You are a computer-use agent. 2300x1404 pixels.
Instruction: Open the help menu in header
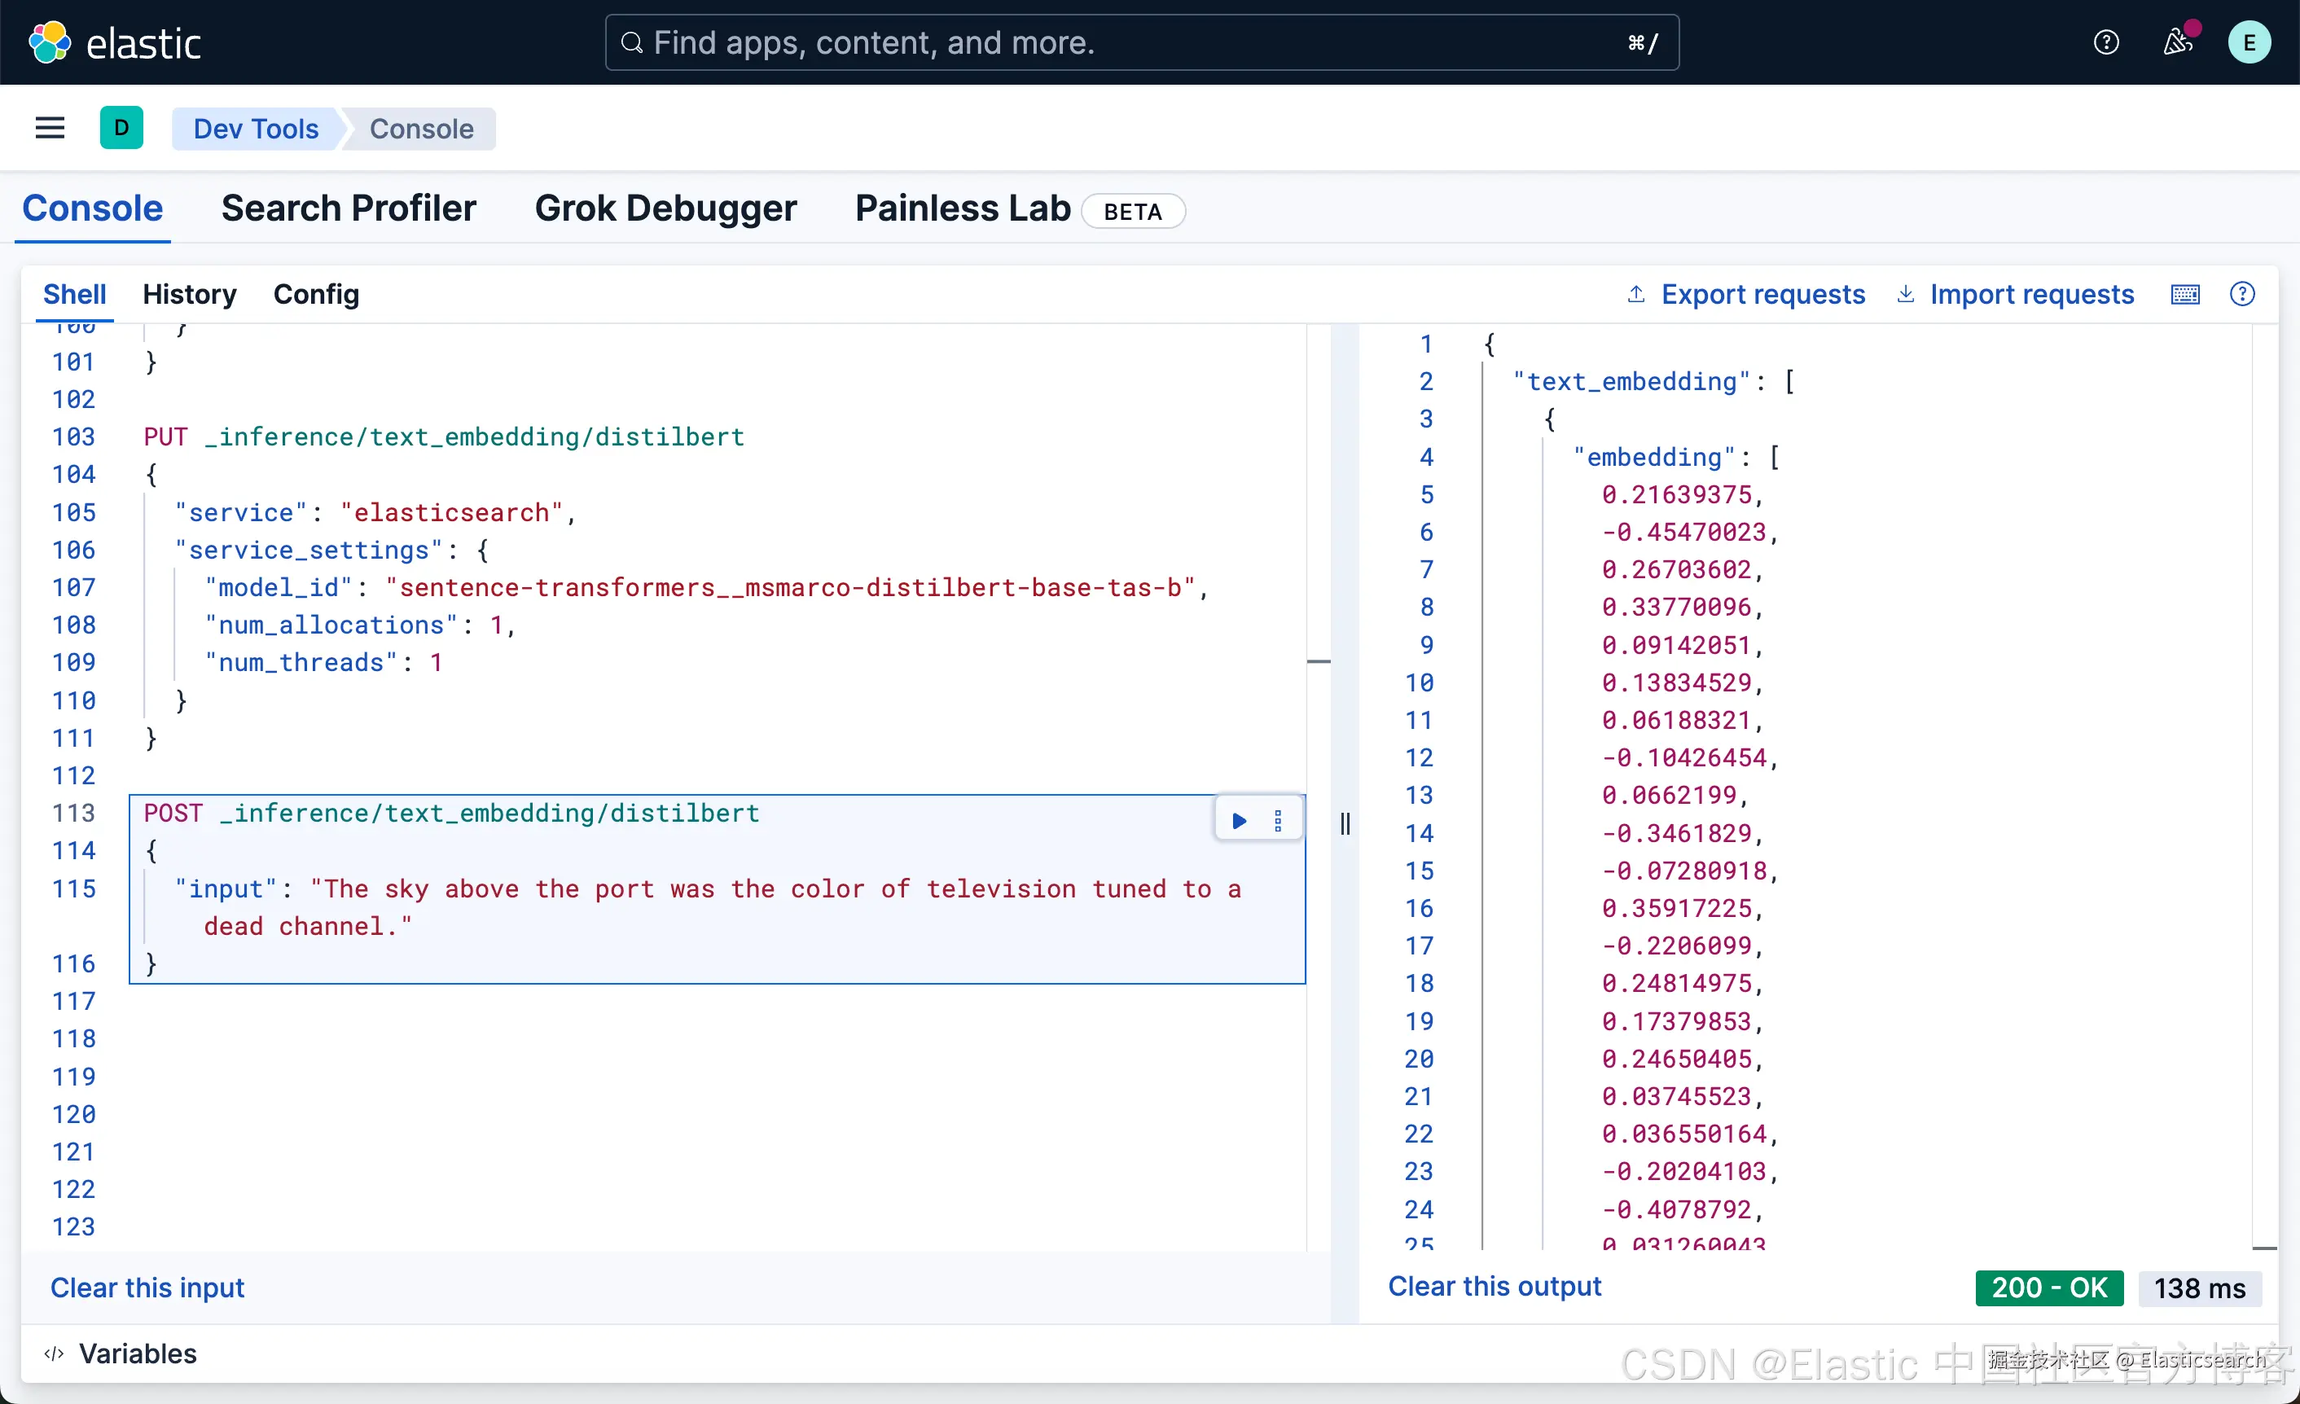2106,42
